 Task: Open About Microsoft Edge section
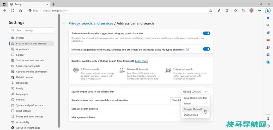coord(31,128)
